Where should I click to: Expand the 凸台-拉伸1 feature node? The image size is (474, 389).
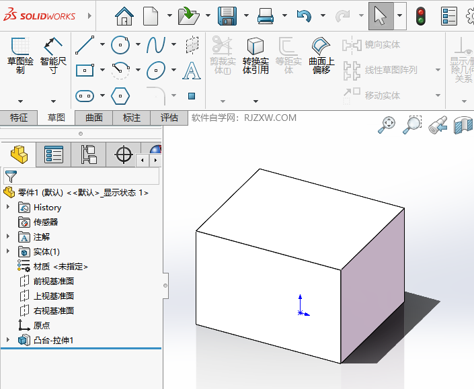(x=8, y=340)
